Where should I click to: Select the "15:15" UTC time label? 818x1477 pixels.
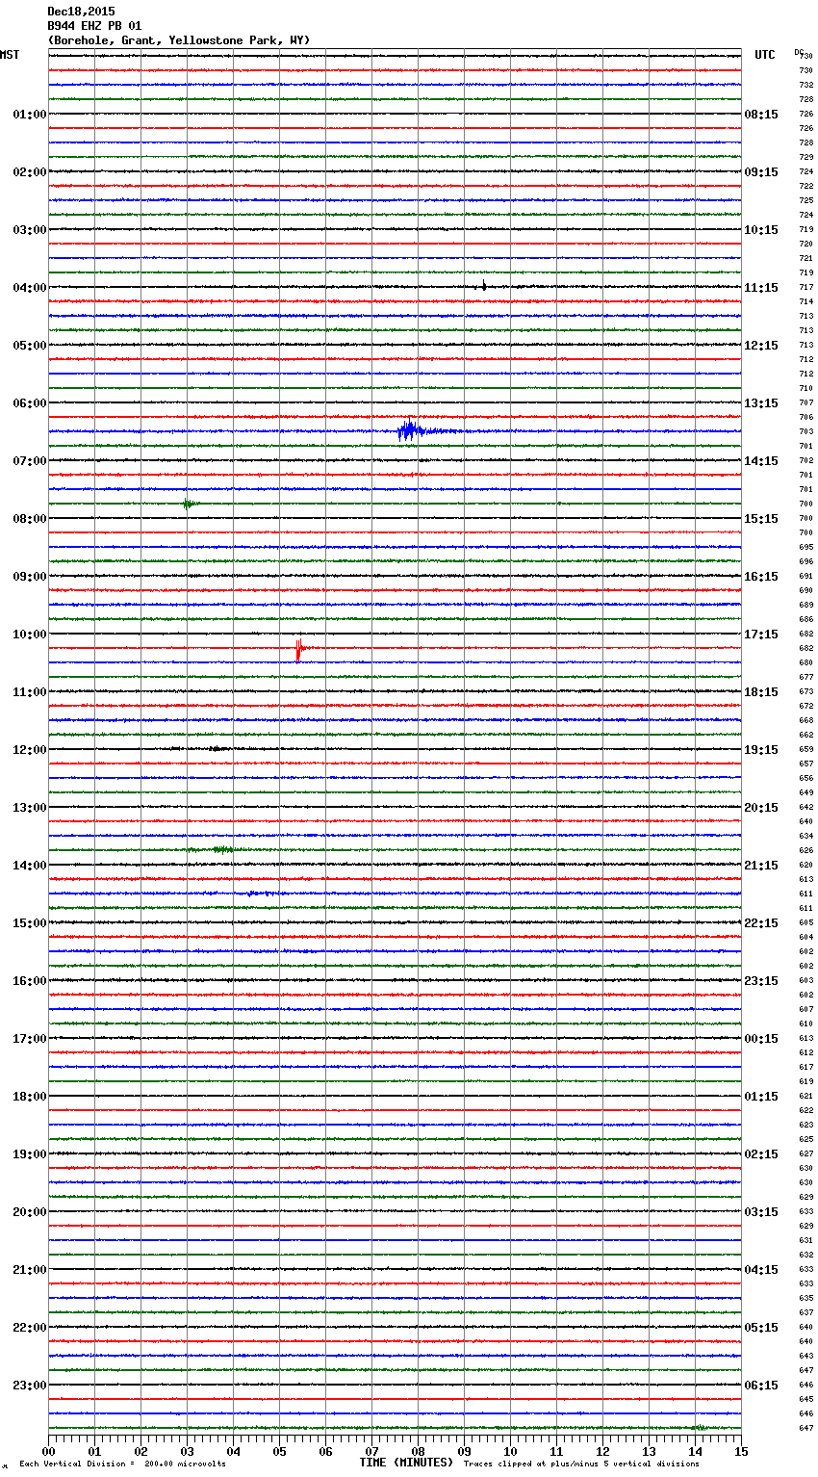761,519
